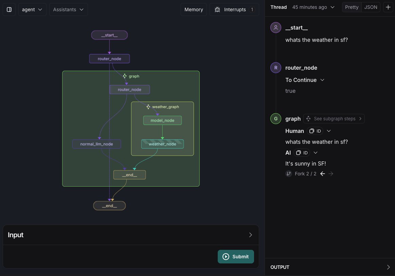
Task: Create a new thread with plus icon
Action: [x=388, y=7]
